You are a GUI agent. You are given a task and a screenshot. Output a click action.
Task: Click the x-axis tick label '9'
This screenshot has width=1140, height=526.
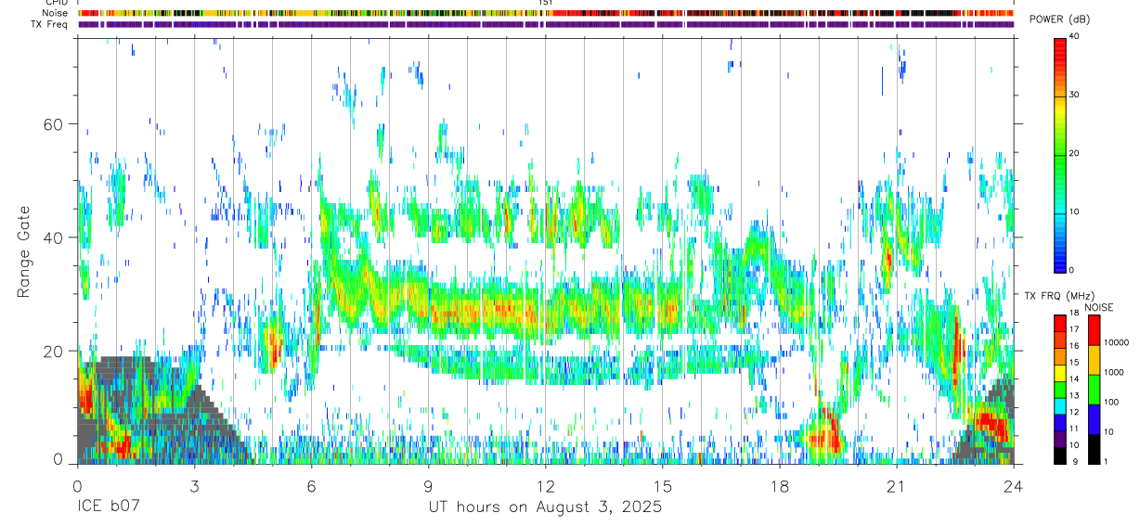pyautogui.click(x=428, y=486)
